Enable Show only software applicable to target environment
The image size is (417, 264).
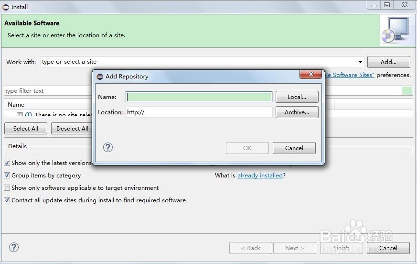(x=7, y=188)
